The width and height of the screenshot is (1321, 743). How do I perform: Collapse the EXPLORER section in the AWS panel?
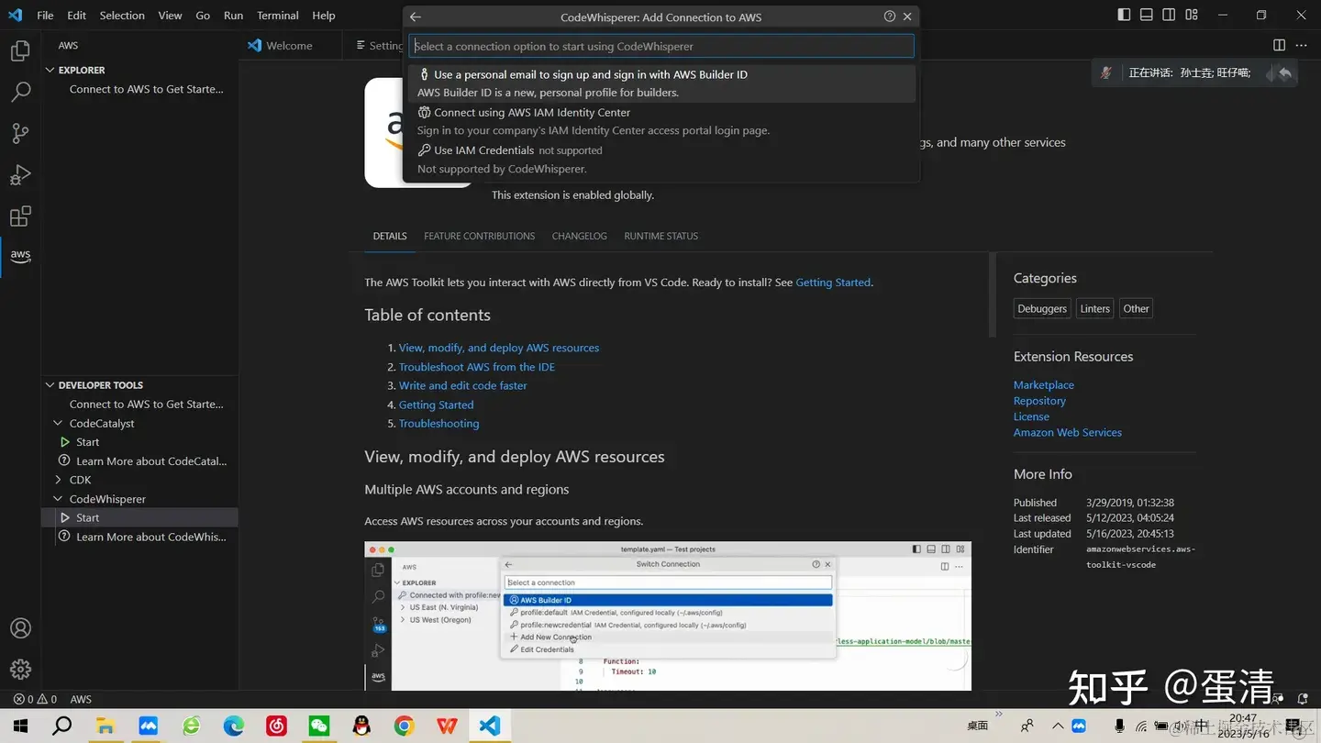pos(50,70)
